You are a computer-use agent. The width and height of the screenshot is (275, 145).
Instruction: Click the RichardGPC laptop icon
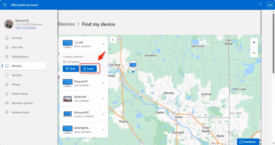coord(67,114)
